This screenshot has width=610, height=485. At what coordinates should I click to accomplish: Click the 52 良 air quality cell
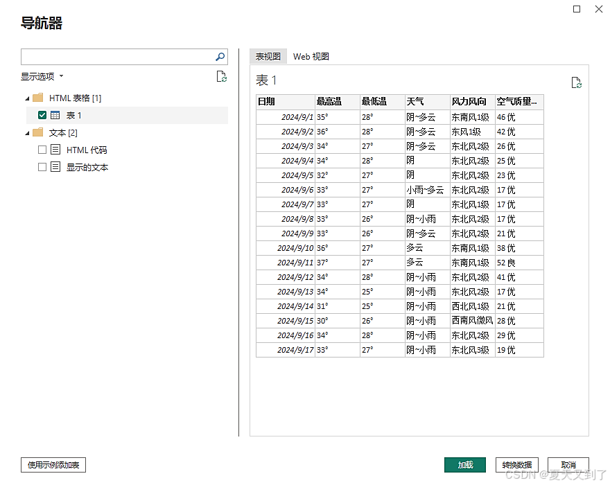[x=519, y=263]
